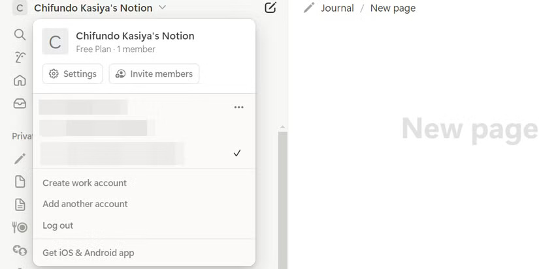The height and width of the screenshot is (269, 539).
Task: Click the fork and plate page icon
Action: 20,227
